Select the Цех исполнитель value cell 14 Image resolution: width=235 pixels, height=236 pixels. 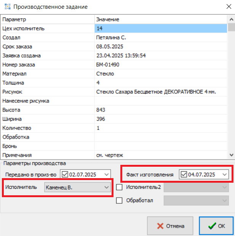[x=160, y=29]
